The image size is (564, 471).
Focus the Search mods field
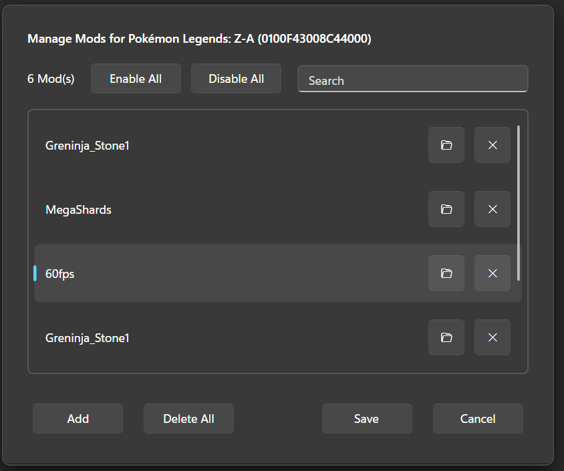412,79
